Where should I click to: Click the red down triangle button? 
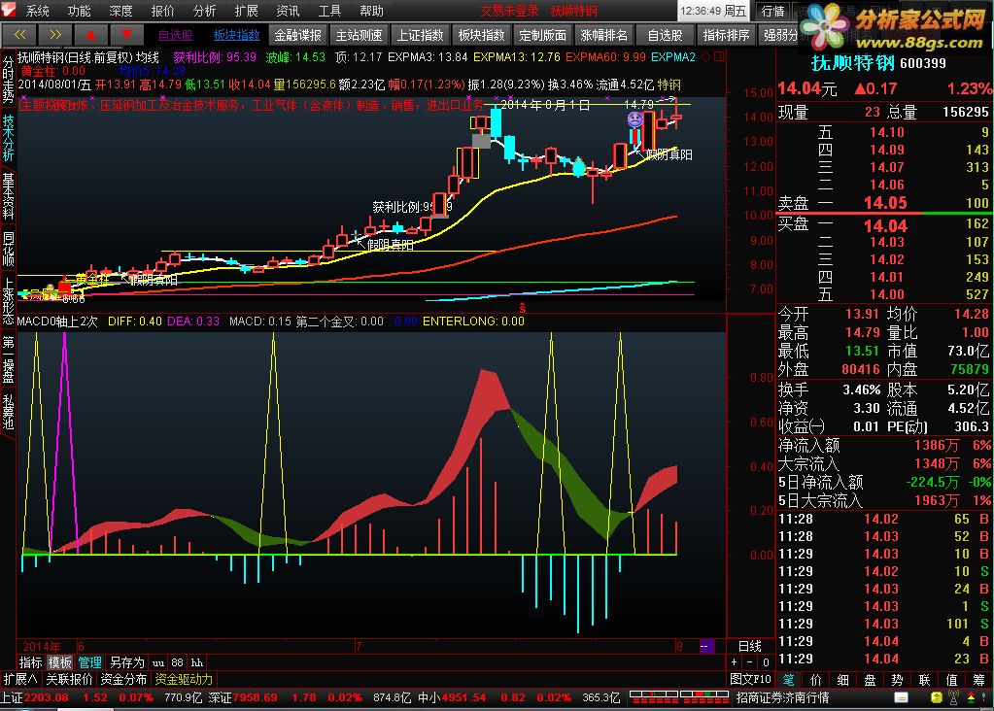click(x=126, y=34)
